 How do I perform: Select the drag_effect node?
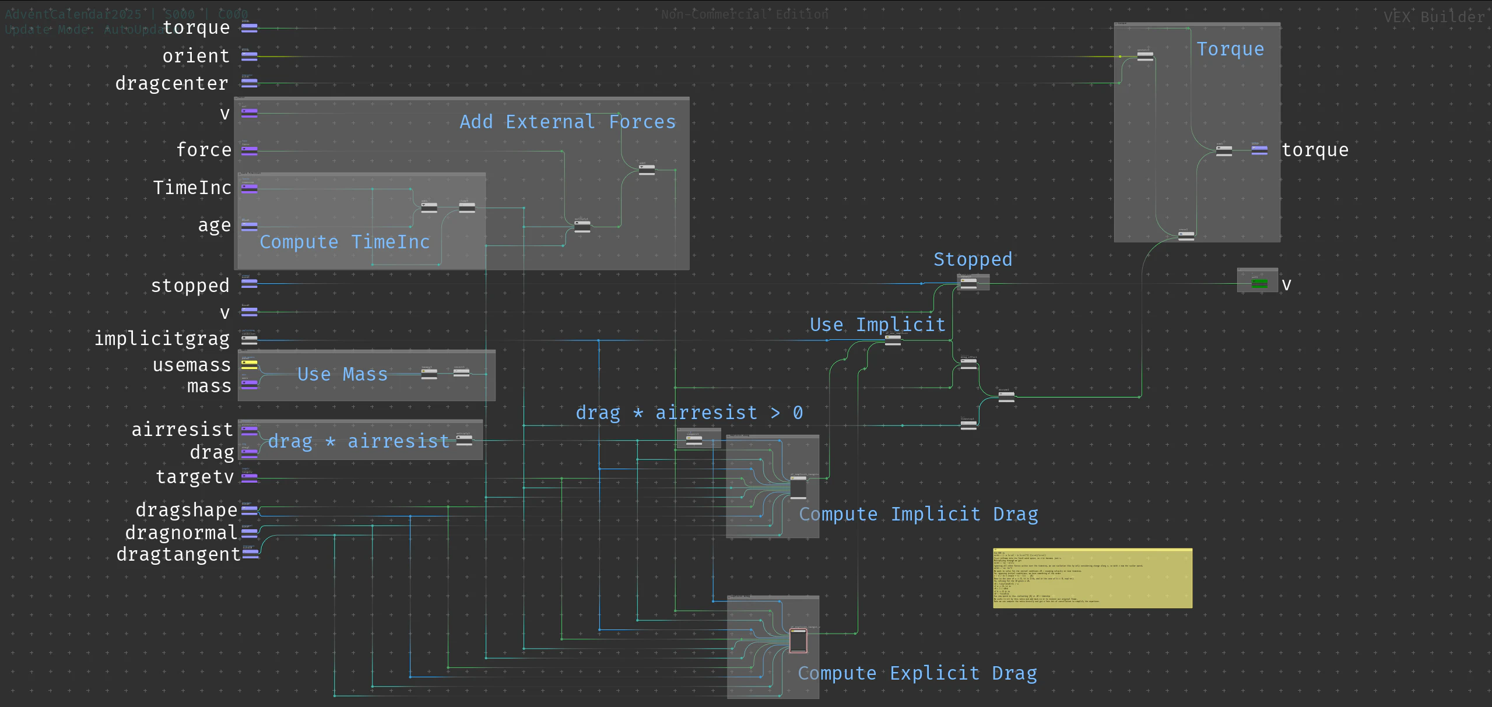[x=968, y=364]
